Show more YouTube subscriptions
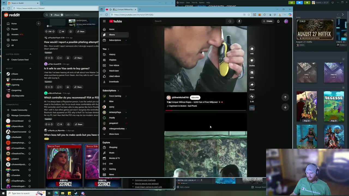The width and height of the screenshot is (349, 196). coord(114,134)
